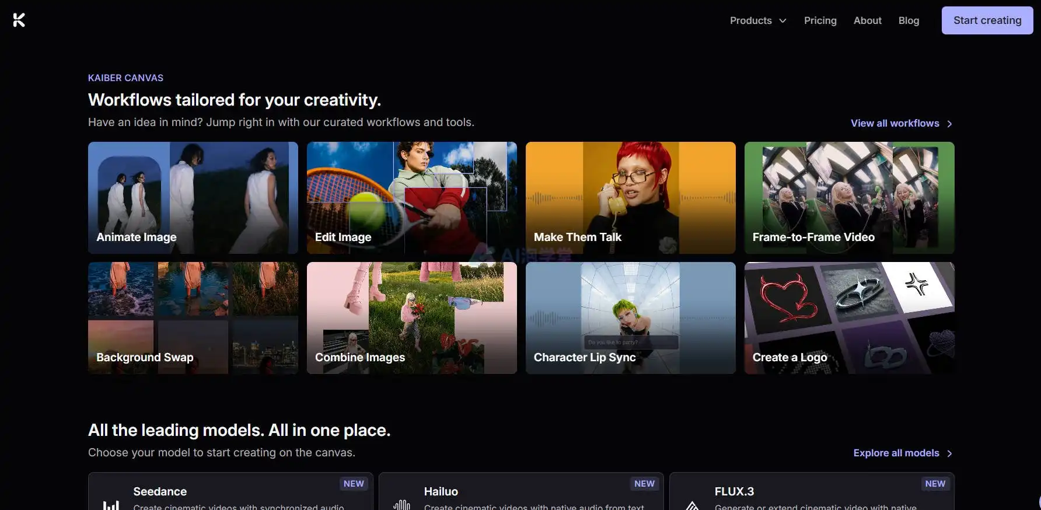Click the NEW badge on Hailuo
1041x510 pixels.
[x=644, y=484]
